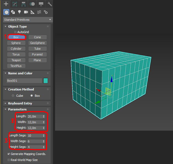Viewport: 173px width, 164px height.
Task: Open the Modify panel tab
Action: 15,4
